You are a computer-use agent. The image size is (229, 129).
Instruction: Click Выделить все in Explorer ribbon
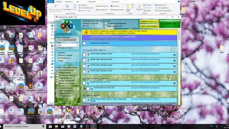coord(161,5)
